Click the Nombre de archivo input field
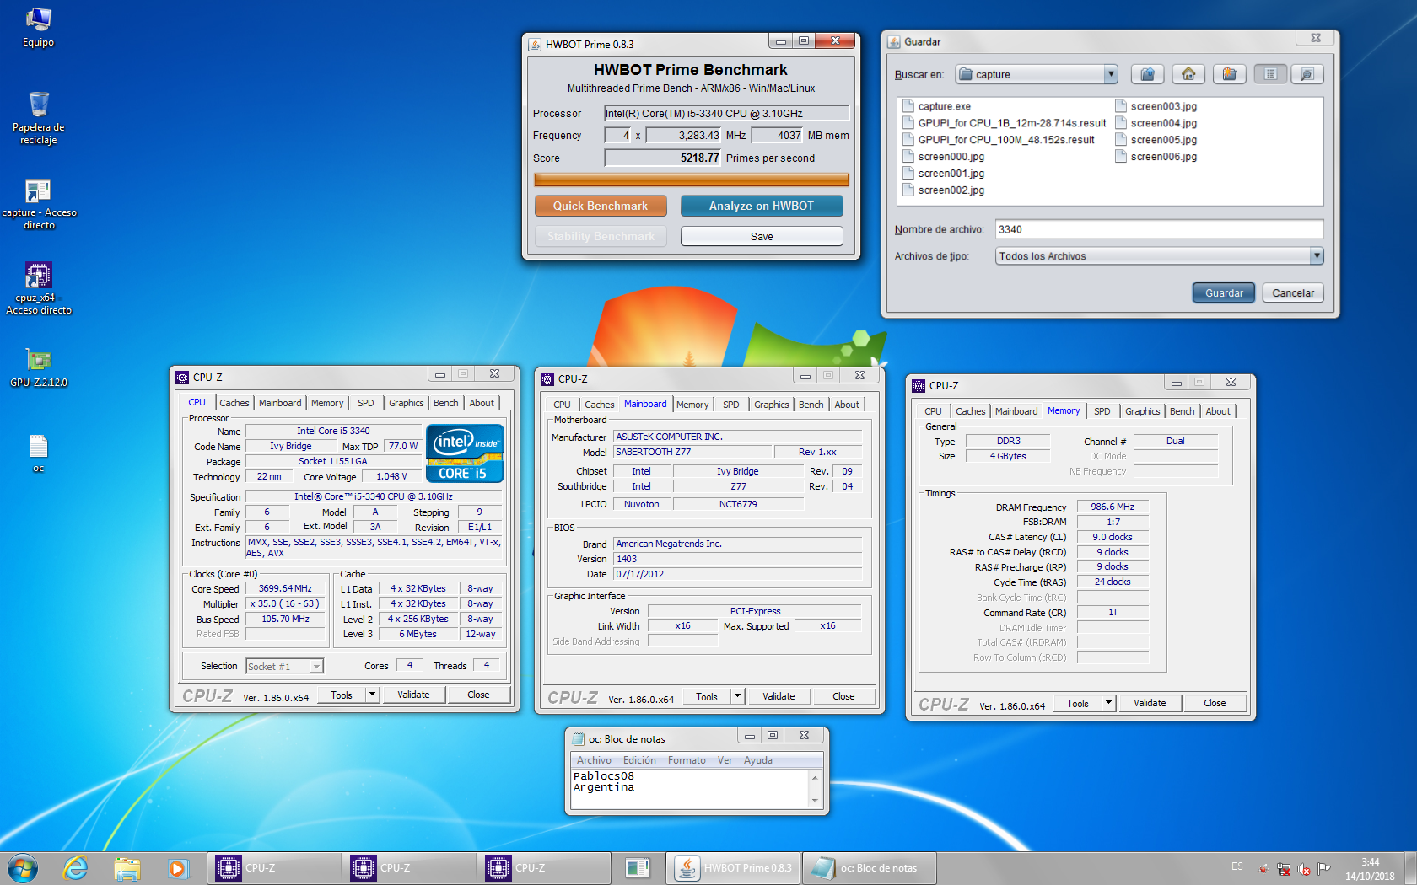The width and height of the screenshot is (1417, 885). pos(1159,229)
